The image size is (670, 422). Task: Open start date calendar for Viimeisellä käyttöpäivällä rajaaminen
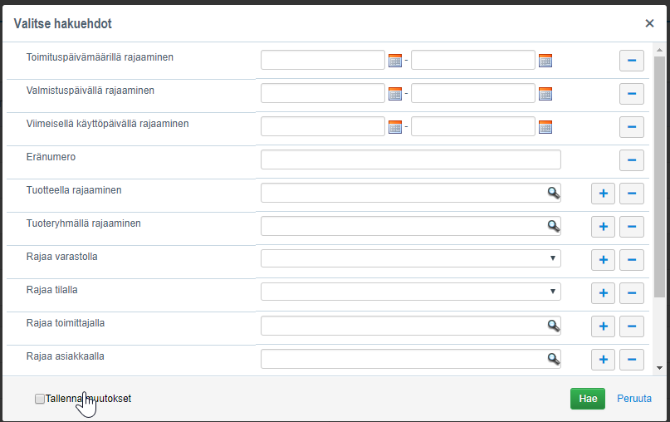[395, 126]
